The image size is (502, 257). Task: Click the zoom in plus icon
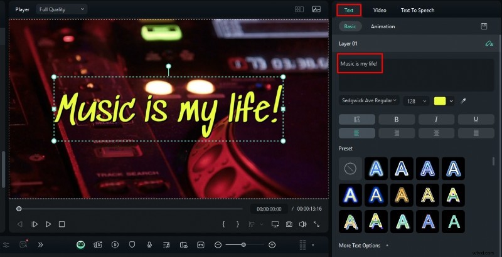click(272, 244)
